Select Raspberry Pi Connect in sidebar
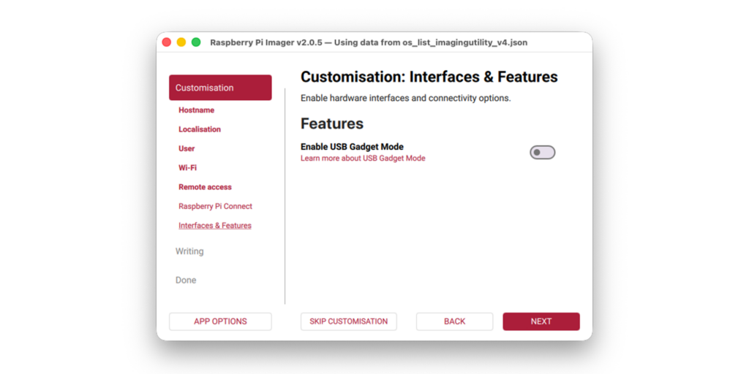 215,206
